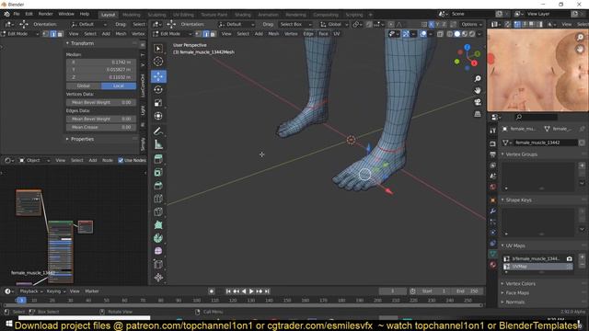Toggle X-ray display in viewport header
The height and width of the screenshot is (331, 589).
click(x=440, y=34)
